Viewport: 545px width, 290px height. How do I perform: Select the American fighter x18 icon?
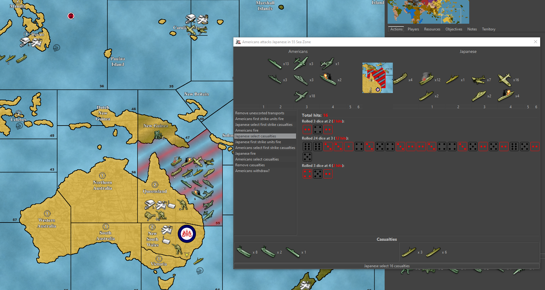click(x=301, y=96)
